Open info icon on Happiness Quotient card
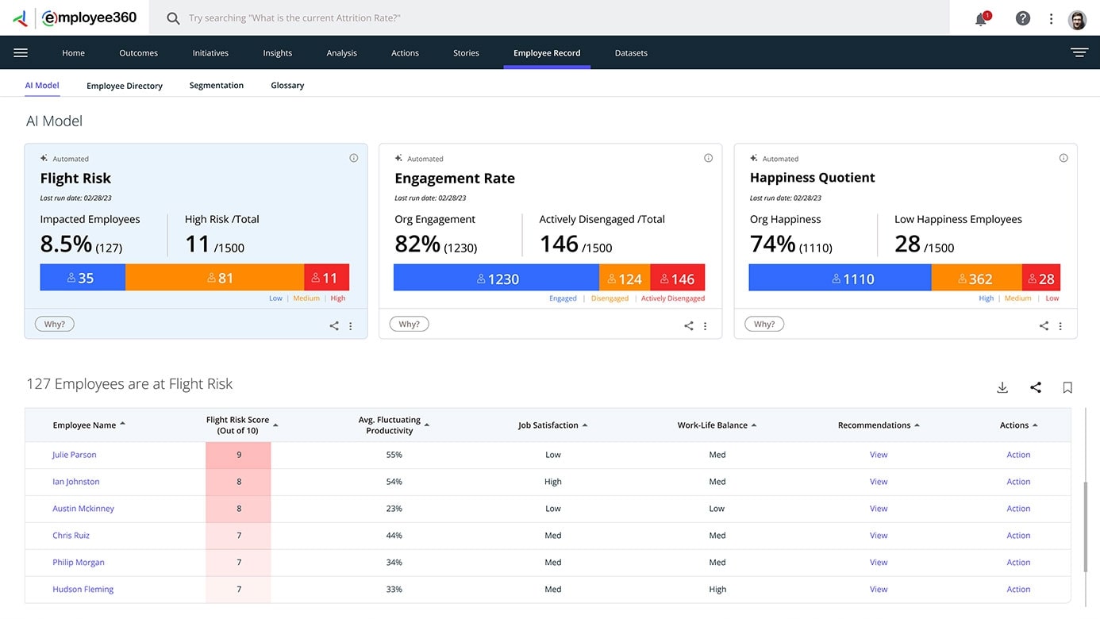The width and height of the screenshot is (1100, 619). (1063, 158)
